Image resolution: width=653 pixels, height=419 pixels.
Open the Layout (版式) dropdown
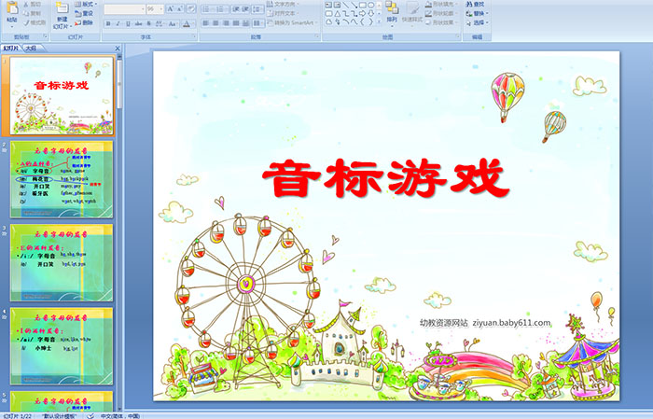point(86,4)
